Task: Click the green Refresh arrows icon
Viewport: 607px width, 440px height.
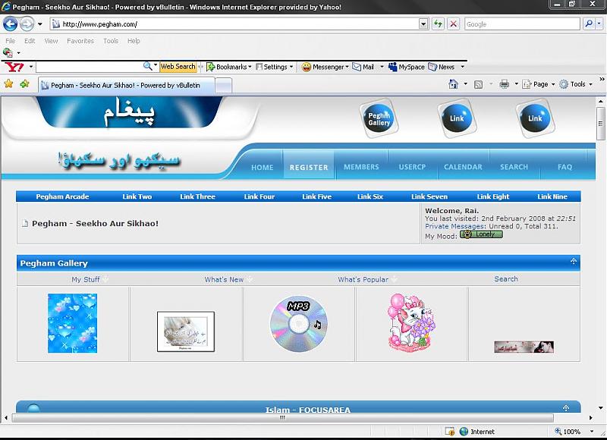Action: click(438, 24)
